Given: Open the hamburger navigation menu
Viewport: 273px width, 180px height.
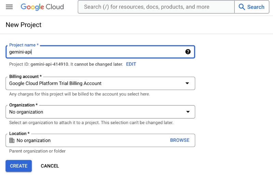Looking at the screenshot, I should point(9,7).
